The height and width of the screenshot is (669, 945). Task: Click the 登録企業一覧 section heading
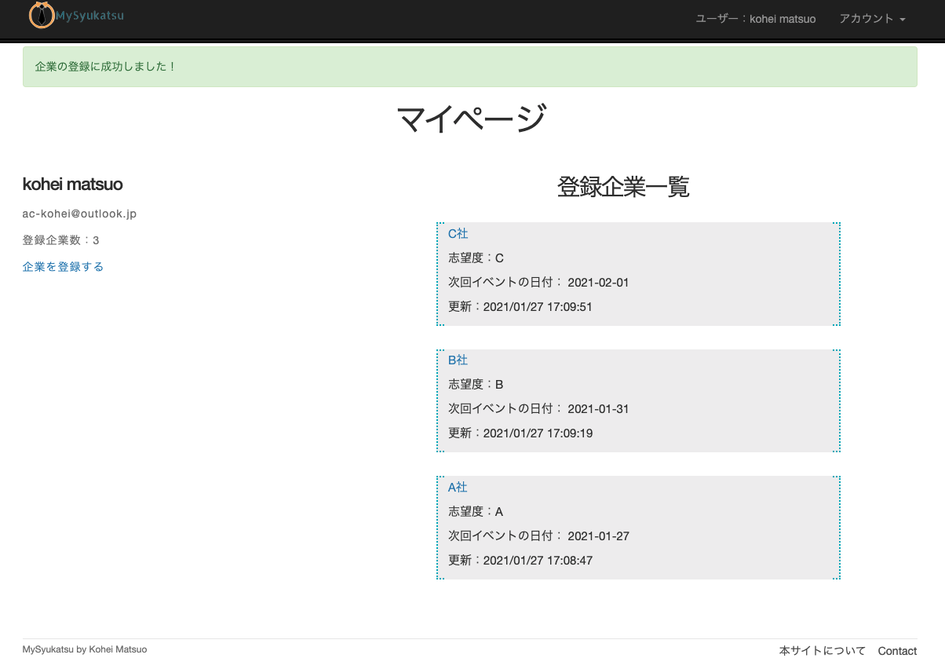click(622, 187)
